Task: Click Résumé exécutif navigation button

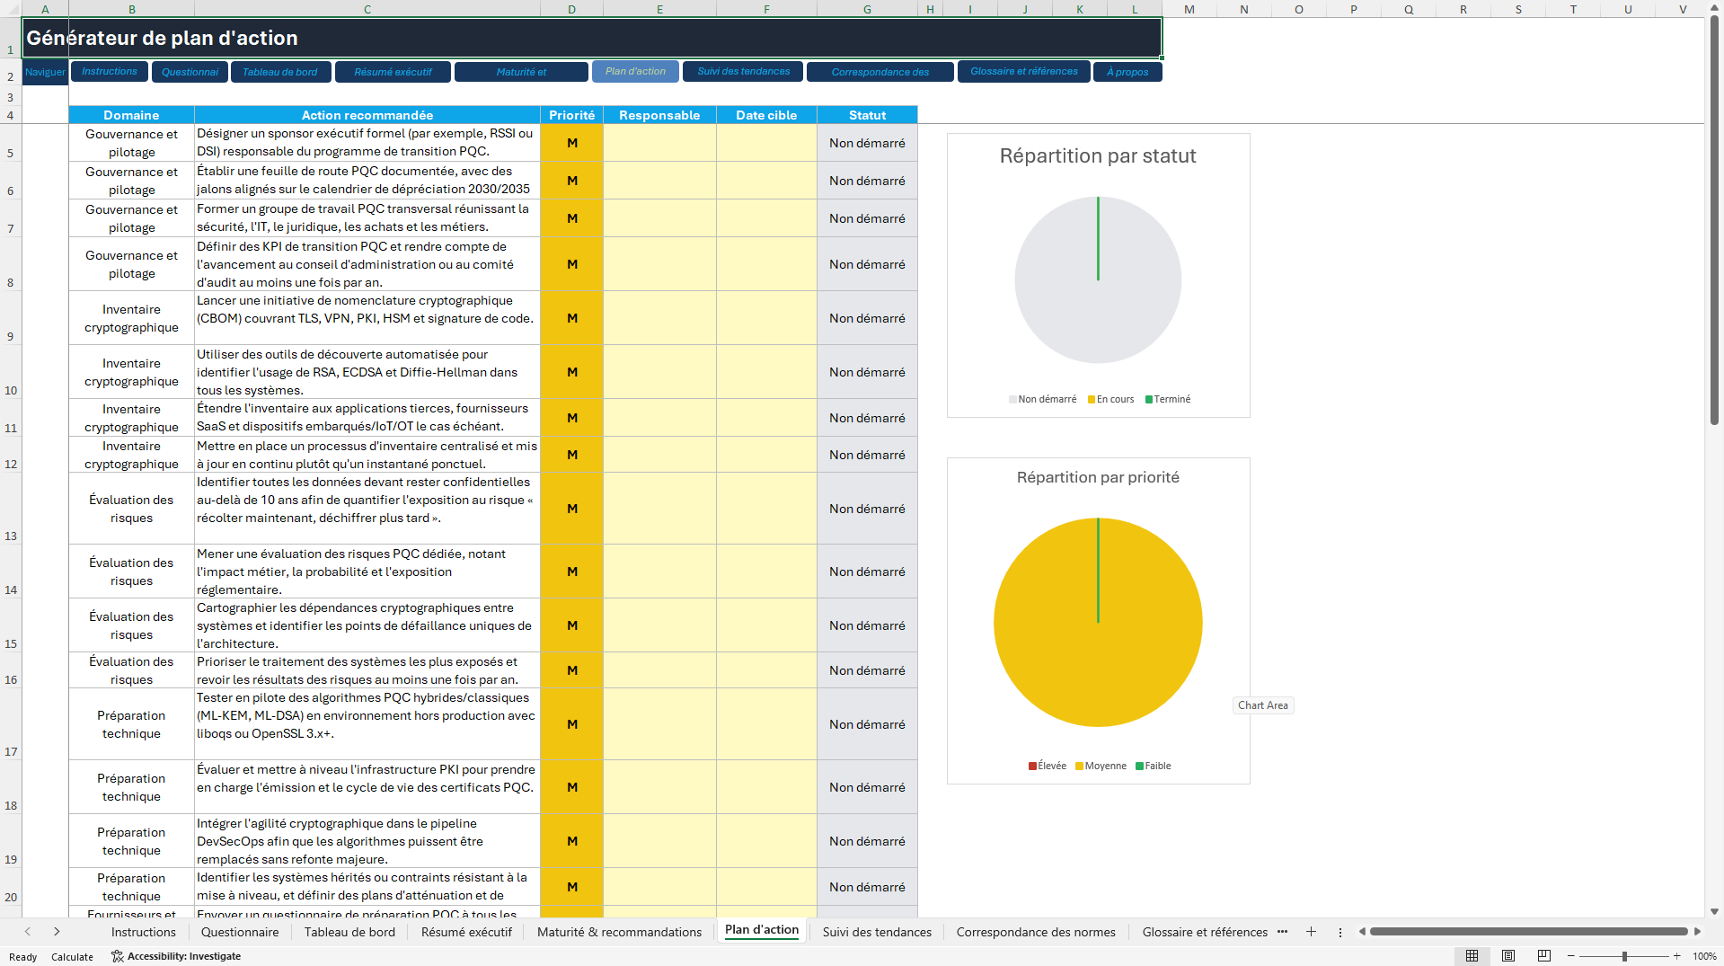Action: (393, 72)
